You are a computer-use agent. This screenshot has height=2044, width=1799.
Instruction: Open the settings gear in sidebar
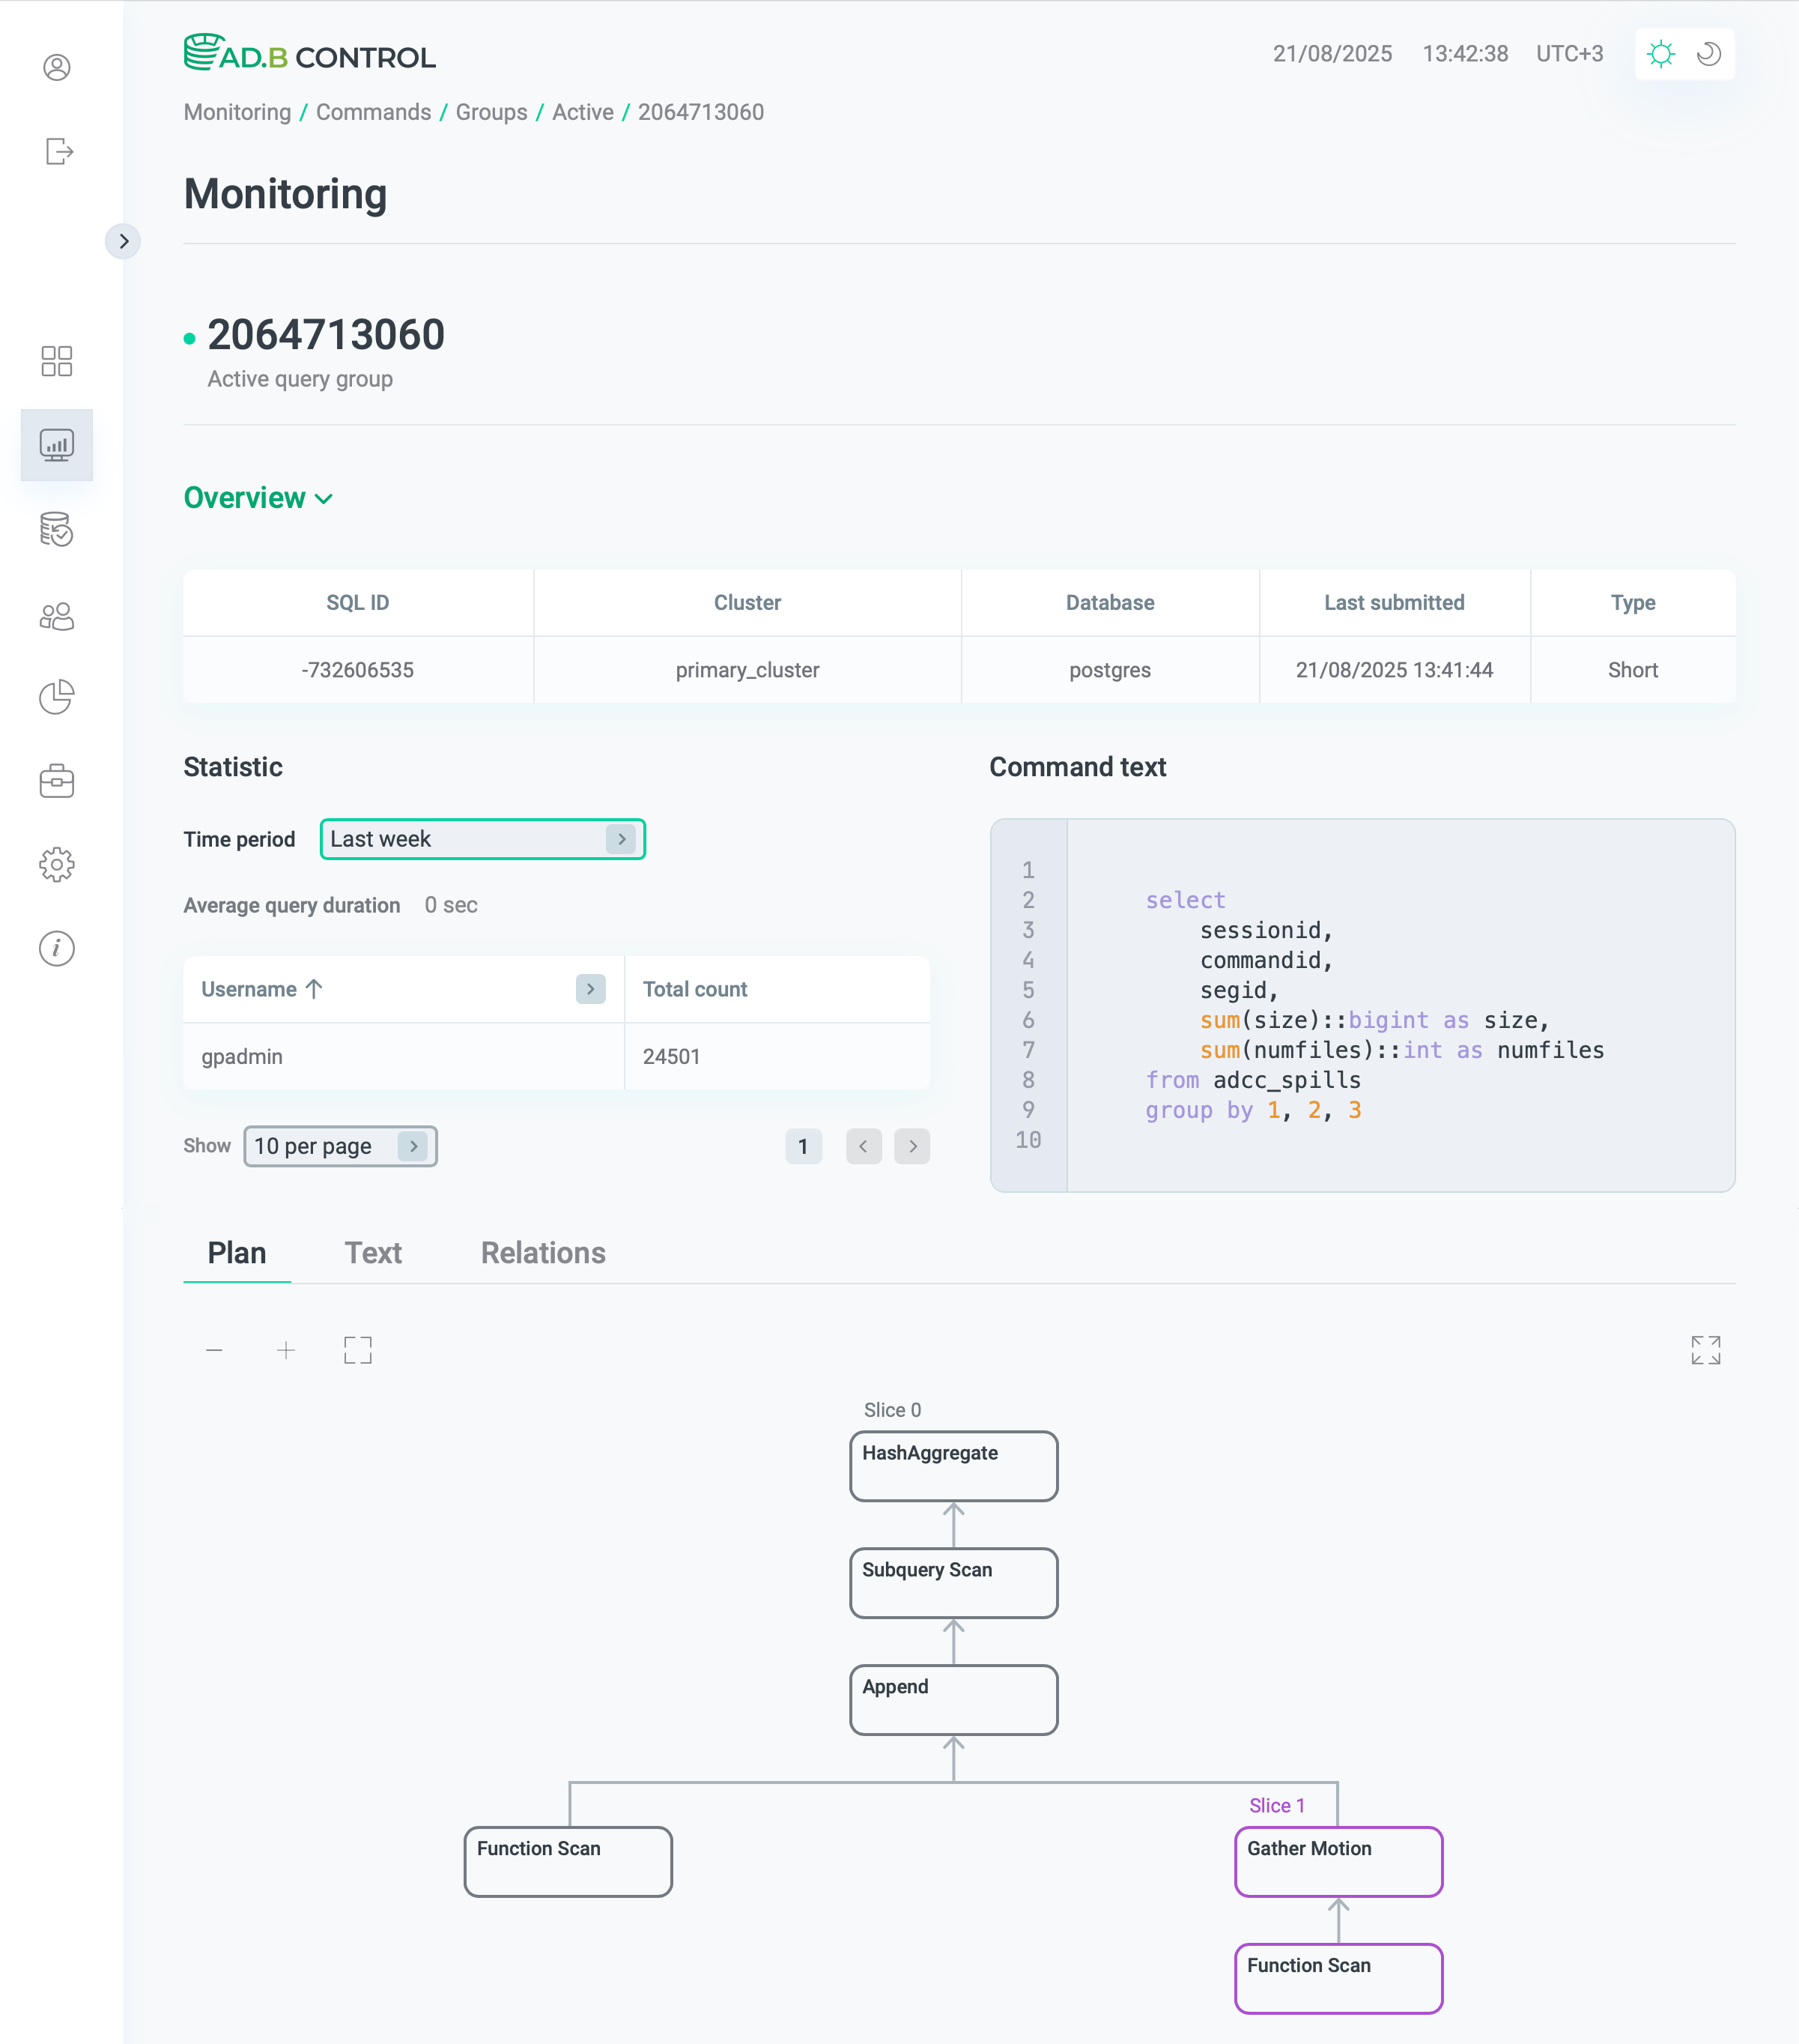click(57, 864)
